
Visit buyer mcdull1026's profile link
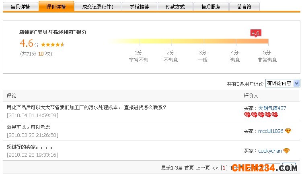[270, 131]
